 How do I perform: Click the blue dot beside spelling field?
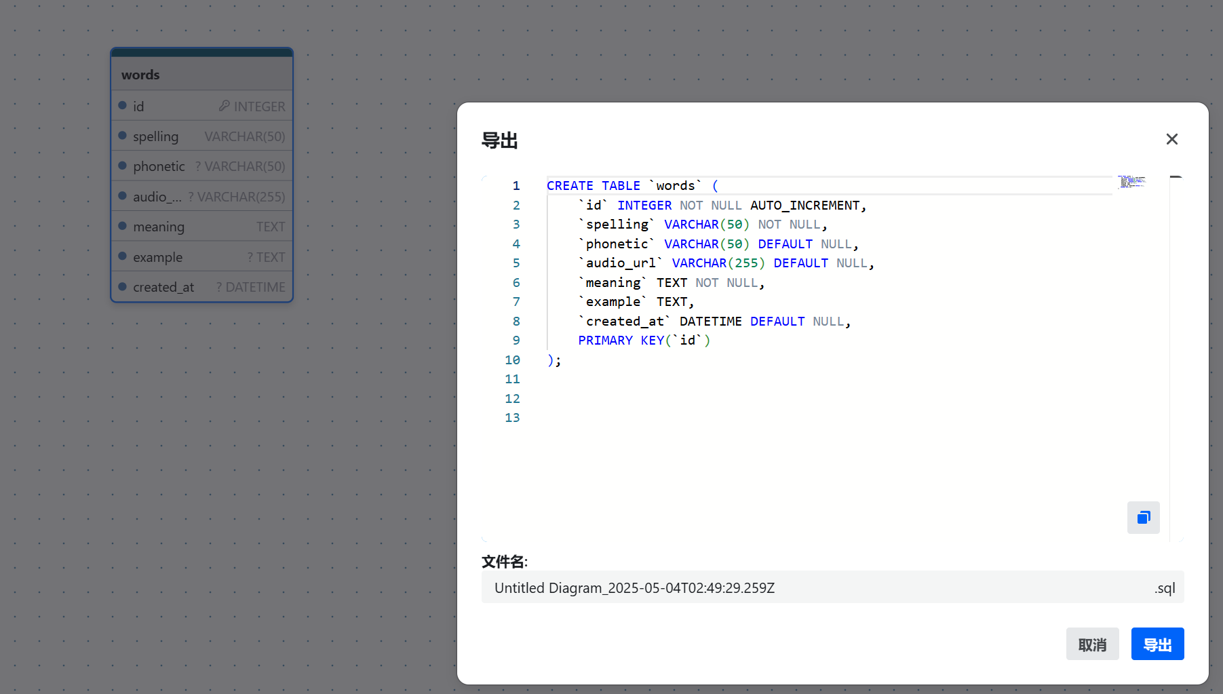pyautogui.click(x=123, y=136)
